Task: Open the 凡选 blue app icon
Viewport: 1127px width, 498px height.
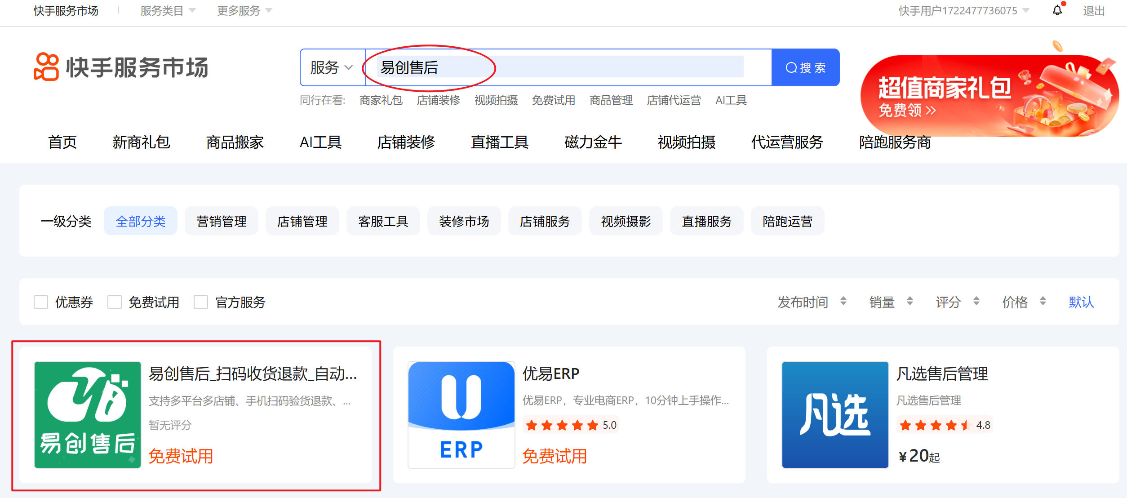Action: (x=835, y=414)
